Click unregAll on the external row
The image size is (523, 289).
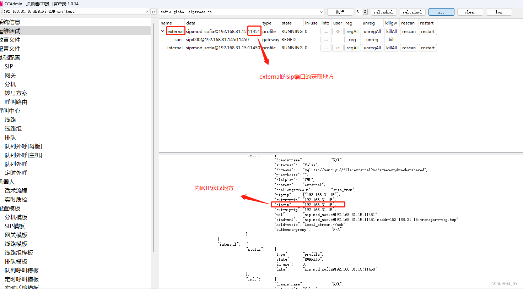pyautogui.click(x=372, y=32)
